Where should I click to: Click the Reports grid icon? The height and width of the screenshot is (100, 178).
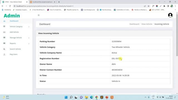tap(4, 43)
